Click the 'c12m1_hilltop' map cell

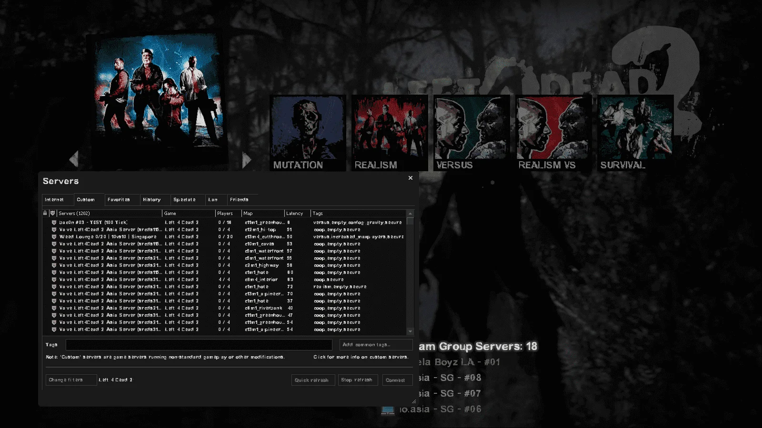pos(261,230)
